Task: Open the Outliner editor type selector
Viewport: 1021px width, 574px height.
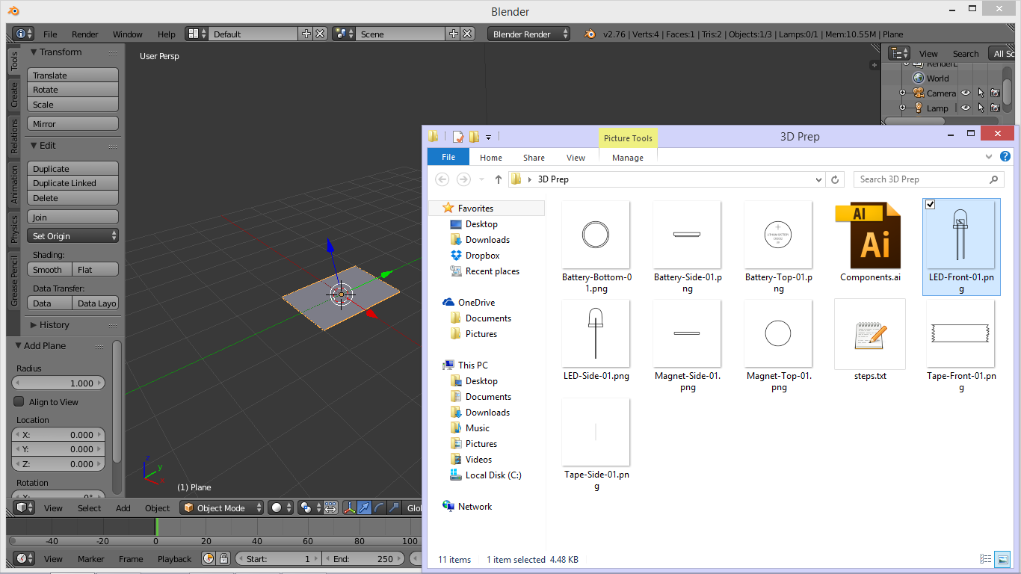Action: tap(899, 53)
